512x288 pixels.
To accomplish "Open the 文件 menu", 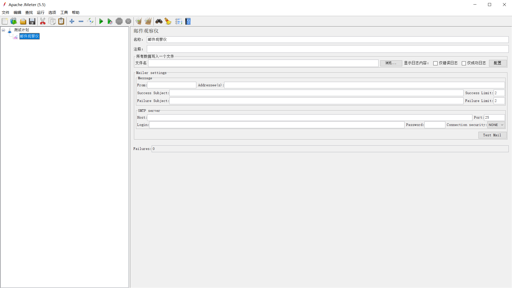I will coord(6,13).
